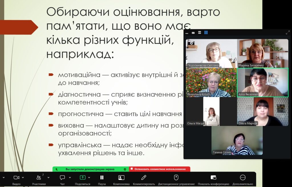Open the Дополнительно more options icon
This screenshot has height=187, width=292.
coord(243,178)
